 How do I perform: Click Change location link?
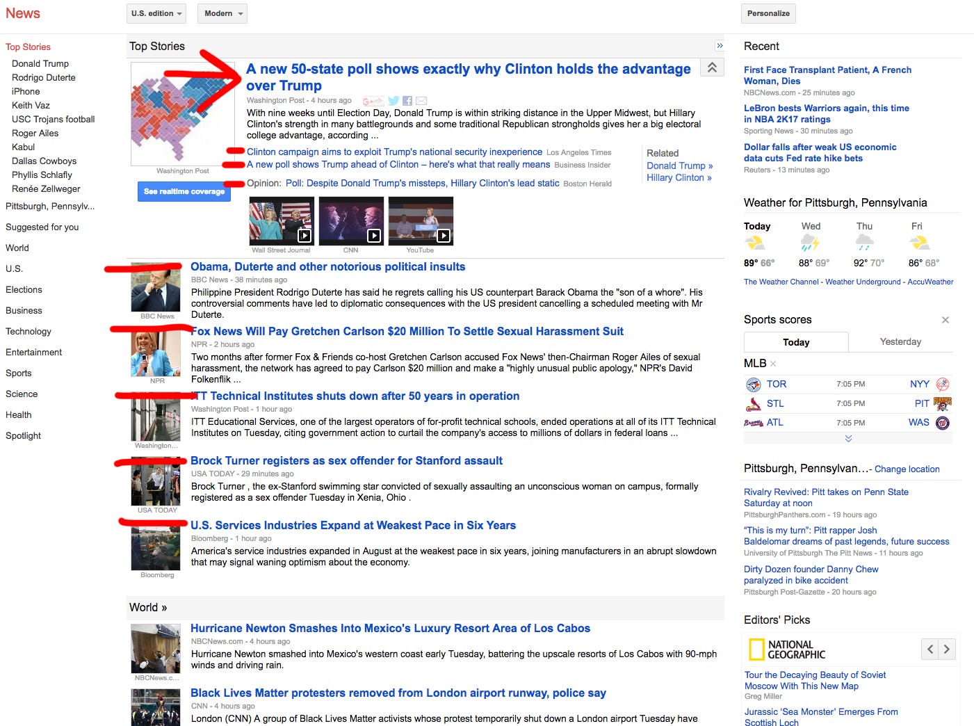tap(907, 469)
